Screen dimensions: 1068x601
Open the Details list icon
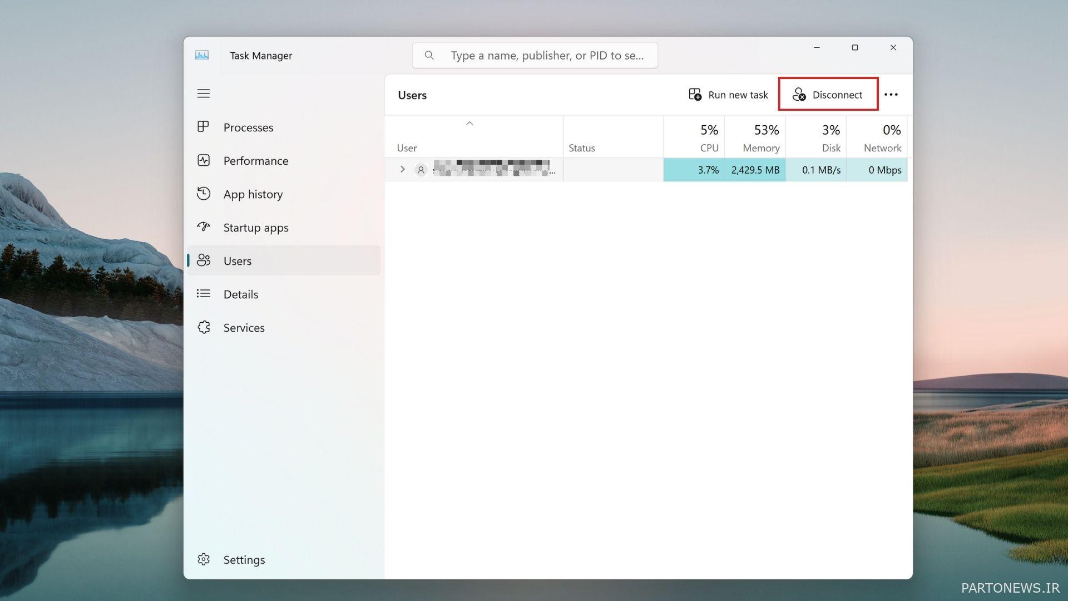point(203,294)
